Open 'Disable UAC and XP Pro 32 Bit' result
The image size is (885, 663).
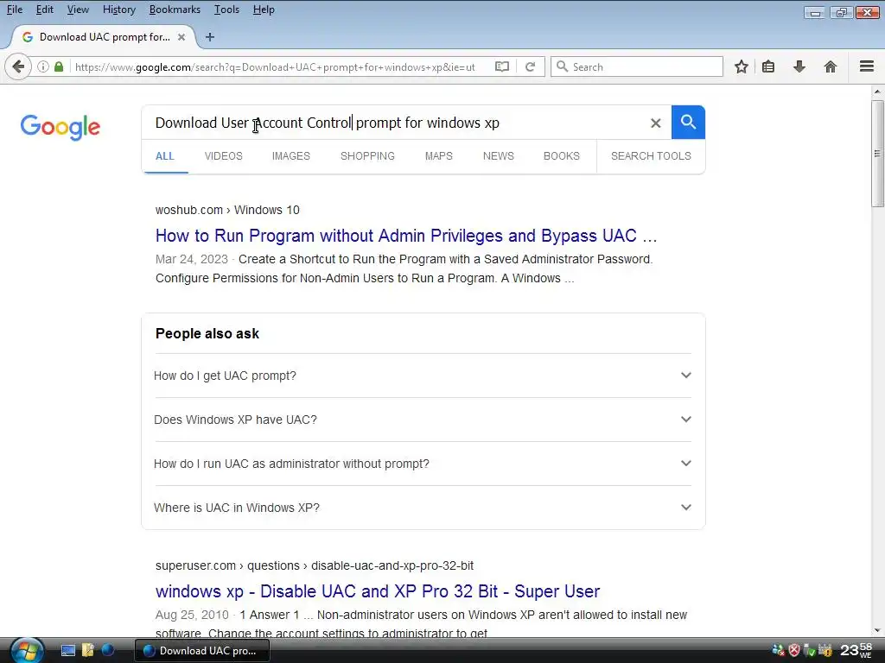click(x=378, y=591)
